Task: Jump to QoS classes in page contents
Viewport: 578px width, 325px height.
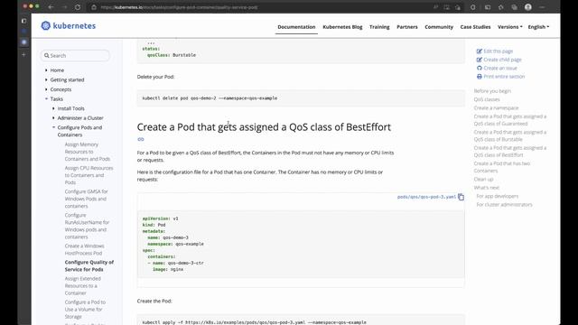Action: pyautogui.click(x=487, y=99)
